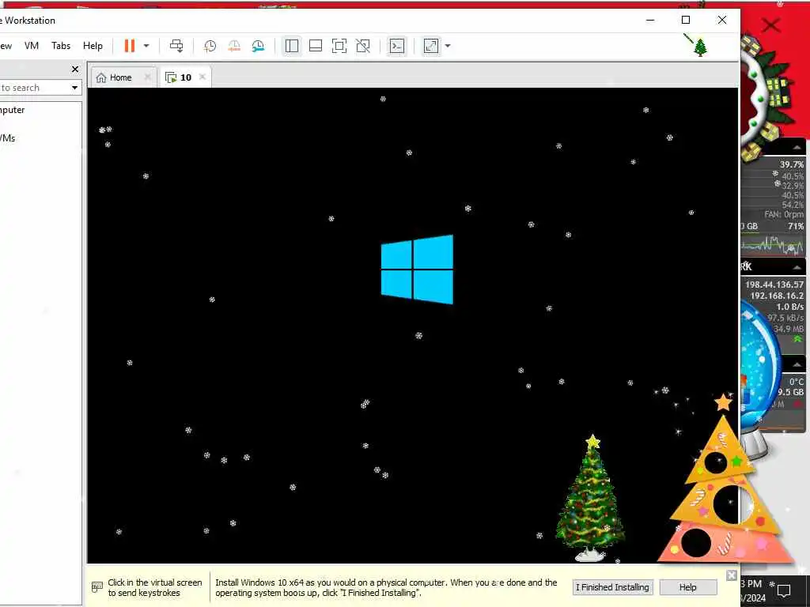This screenshot has width=810, height=607.
Task: Toggle Unity mode icon
Action: (363, 46)
